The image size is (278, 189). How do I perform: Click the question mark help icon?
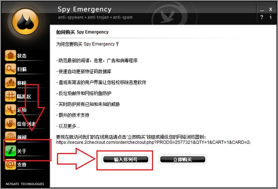coord(262,17)
